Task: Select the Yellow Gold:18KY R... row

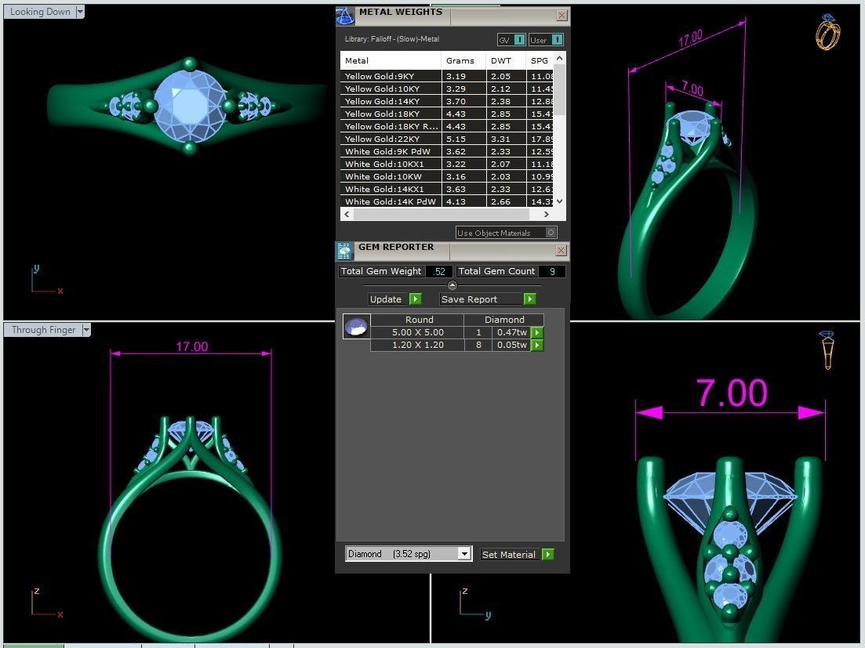Action: pyautogui.click(x=447, y=126)
